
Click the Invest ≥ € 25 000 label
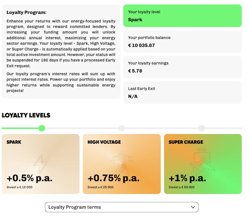100,187
